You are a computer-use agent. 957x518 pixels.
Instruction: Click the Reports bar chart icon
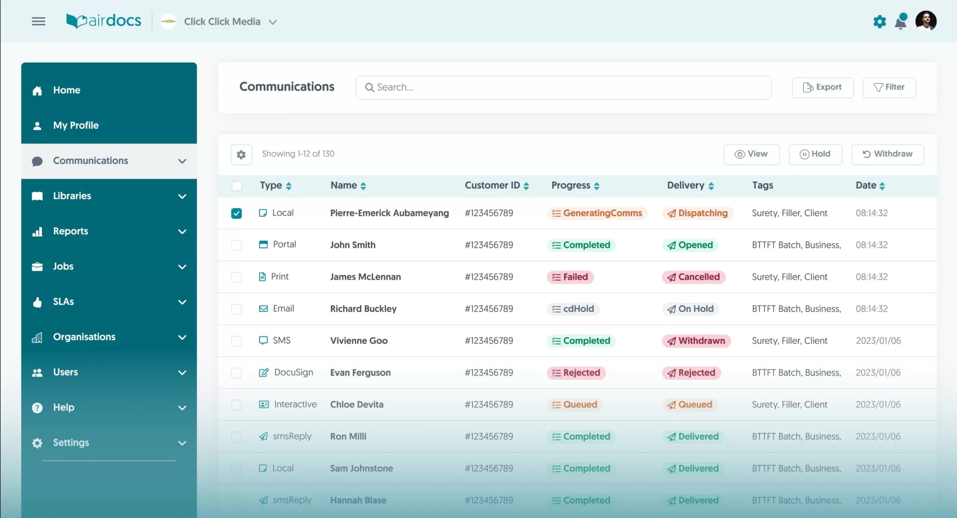[37, 231]
